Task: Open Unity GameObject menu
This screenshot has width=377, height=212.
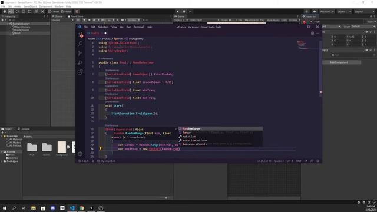Action: 30,6
